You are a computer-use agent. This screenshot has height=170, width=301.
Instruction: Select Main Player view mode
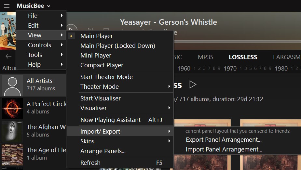[x=120, y=36]
